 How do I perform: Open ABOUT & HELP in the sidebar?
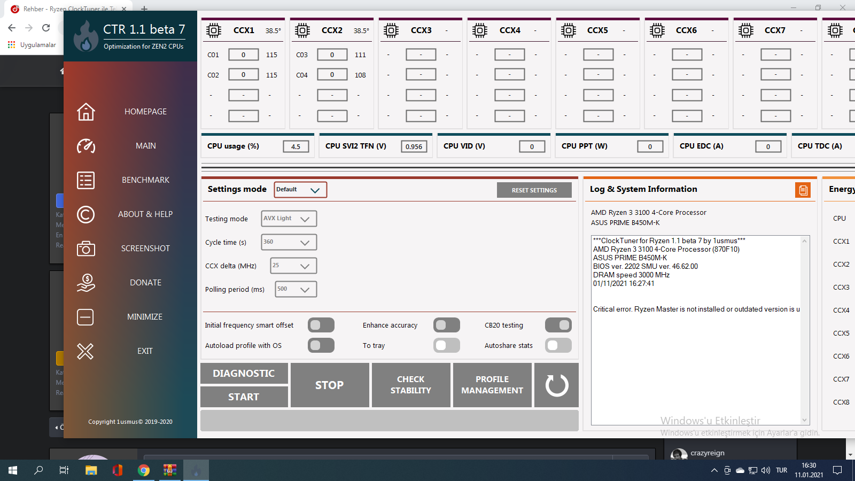(x=145, y=214)
